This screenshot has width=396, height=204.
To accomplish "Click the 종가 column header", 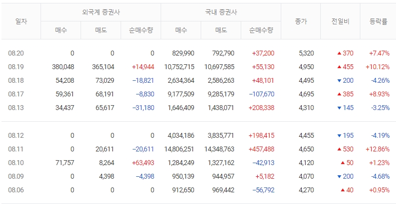I will (x=301, y=21).
